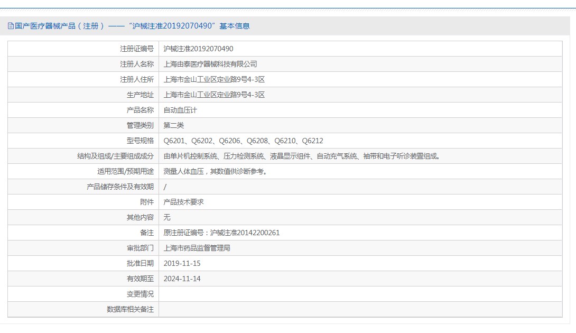The width and height of the screenshot is (576, 333).
Task: Select the category value '第二类'
Action: (174, 125)
